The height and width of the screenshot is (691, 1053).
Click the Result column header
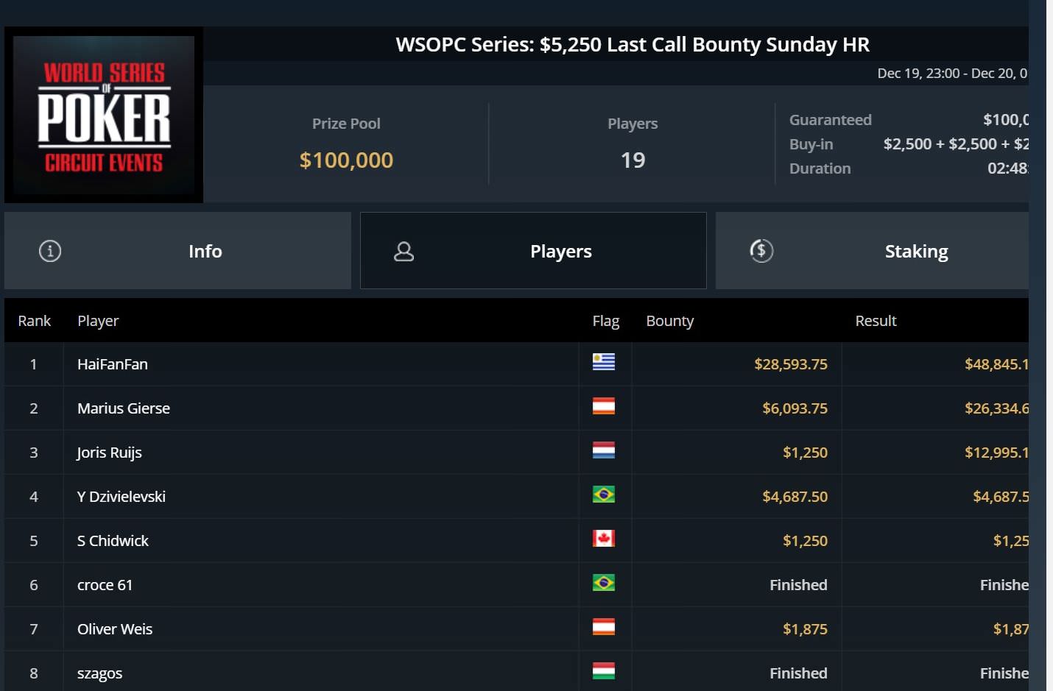(876, 321)
